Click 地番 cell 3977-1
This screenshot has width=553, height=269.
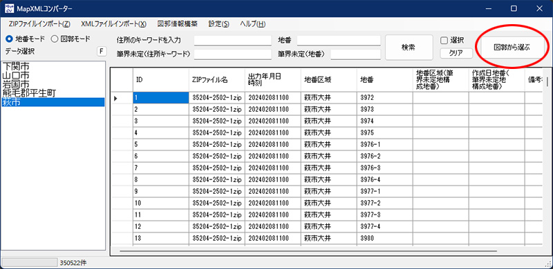(x=385, y=191)
